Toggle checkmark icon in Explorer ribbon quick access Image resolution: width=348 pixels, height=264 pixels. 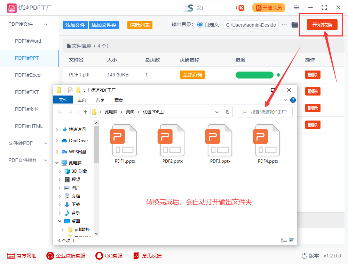pyautogui.click(x=70, y=90)
